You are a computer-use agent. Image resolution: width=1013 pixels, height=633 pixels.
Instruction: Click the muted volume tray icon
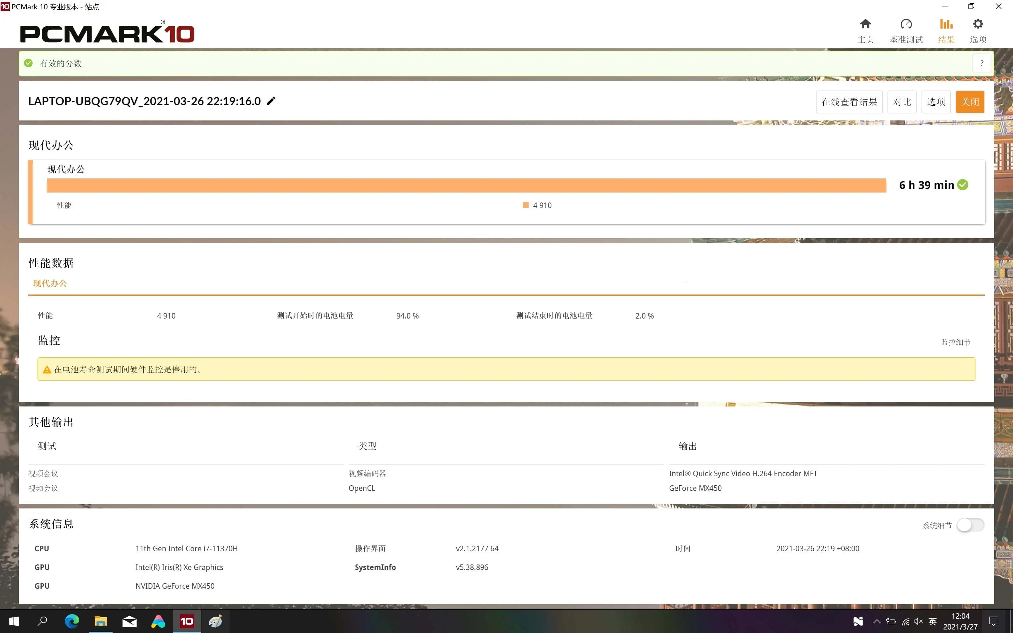918,622
